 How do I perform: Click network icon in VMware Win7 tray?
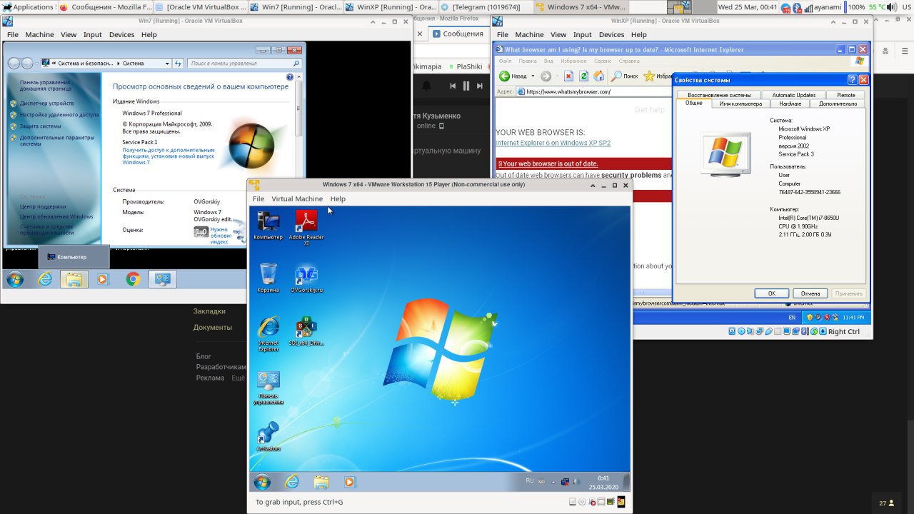[x=565, y=482]
